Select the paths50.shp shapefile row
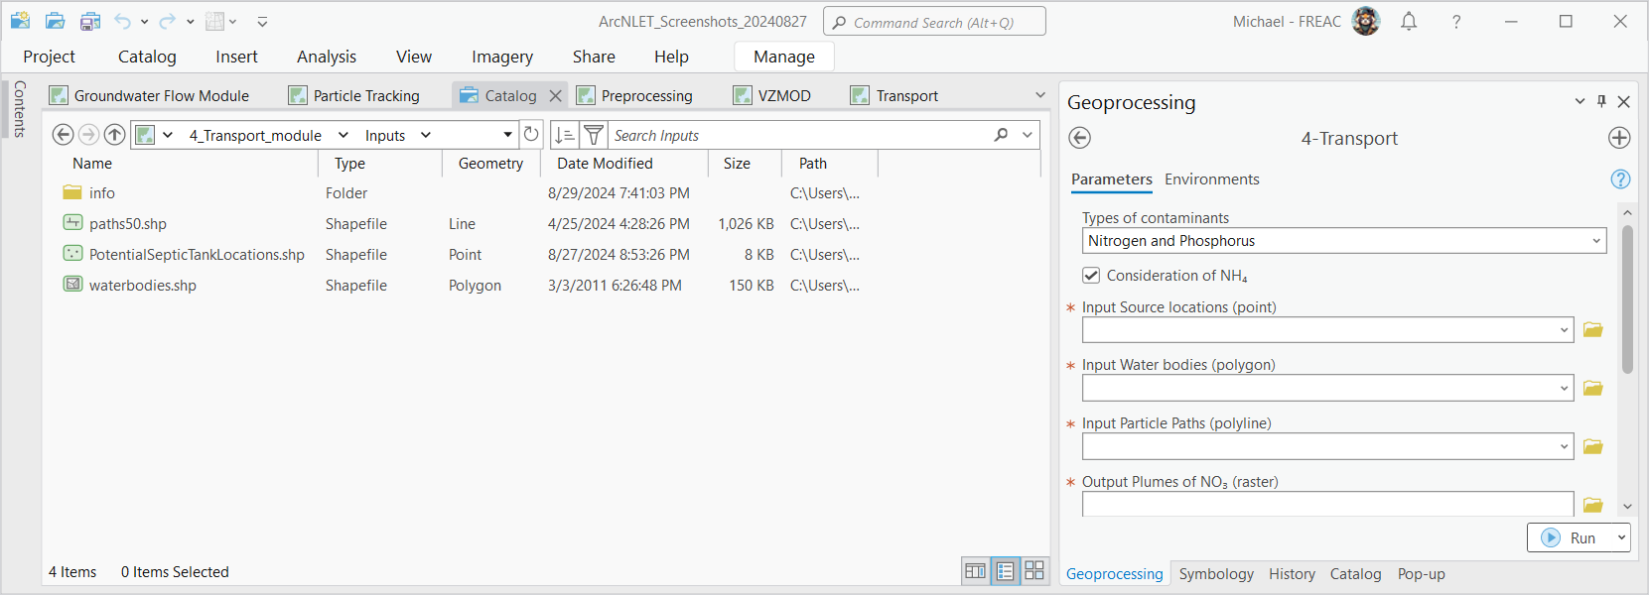This screenshot has width=1649, height=595. coord(462,224)
